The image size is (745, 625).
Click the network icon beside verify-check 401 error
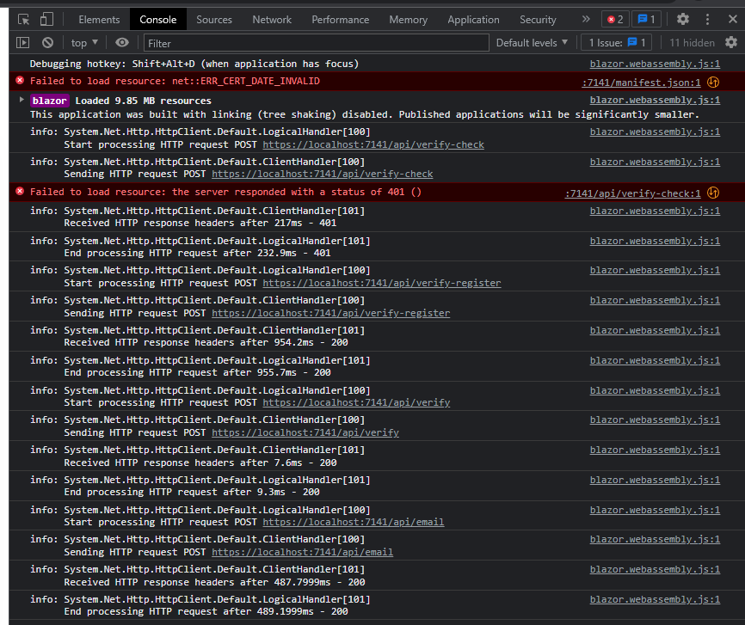tap(712, 193)
